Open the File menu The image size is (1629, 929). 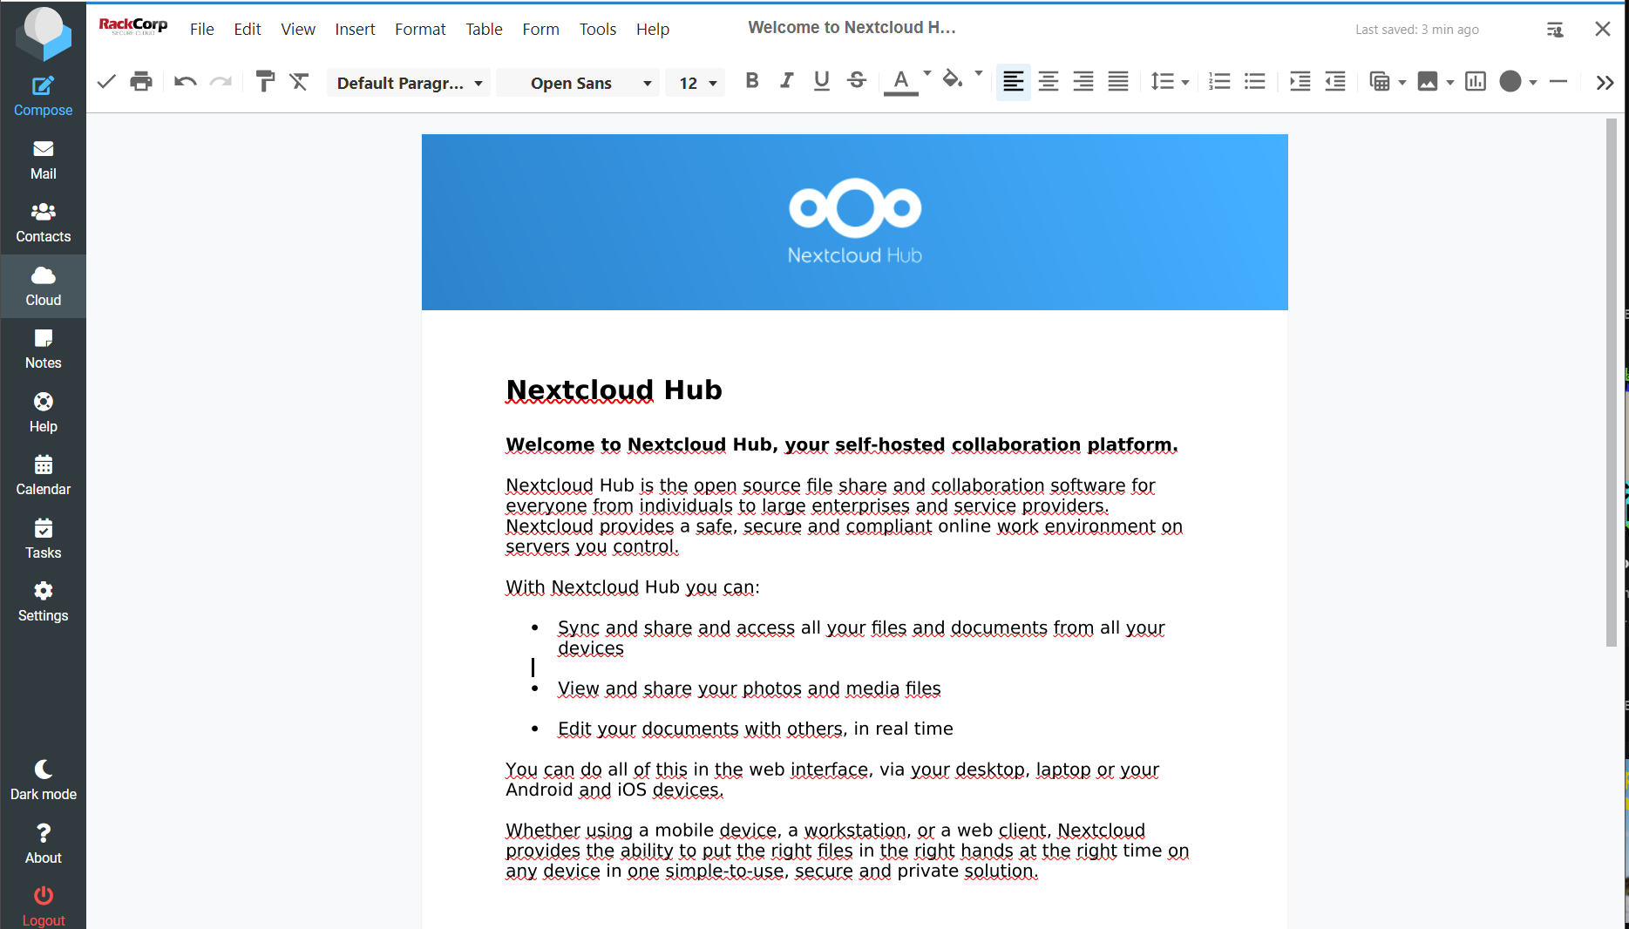(202, 29)
